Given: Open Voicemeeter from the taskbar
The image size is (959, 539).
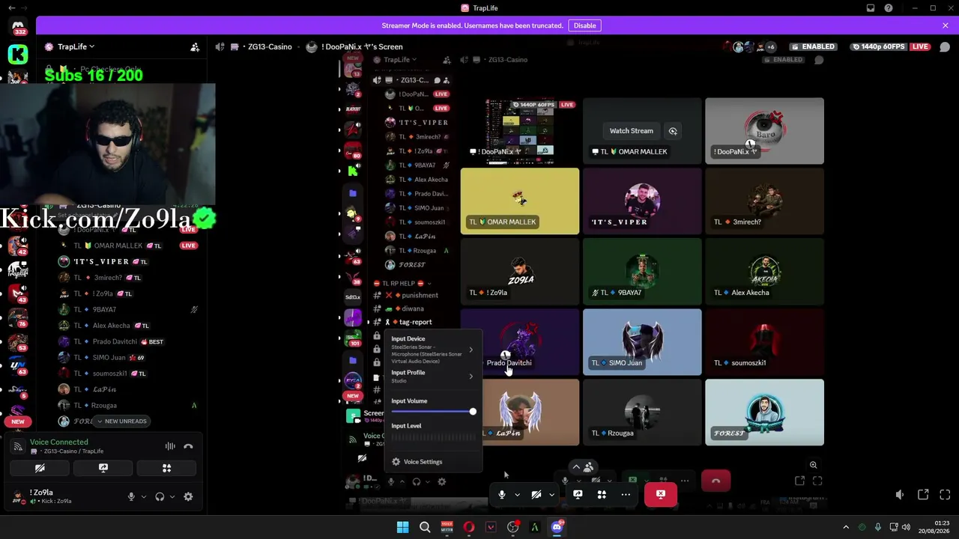Looking at the screenshot, I should (447, 527).
